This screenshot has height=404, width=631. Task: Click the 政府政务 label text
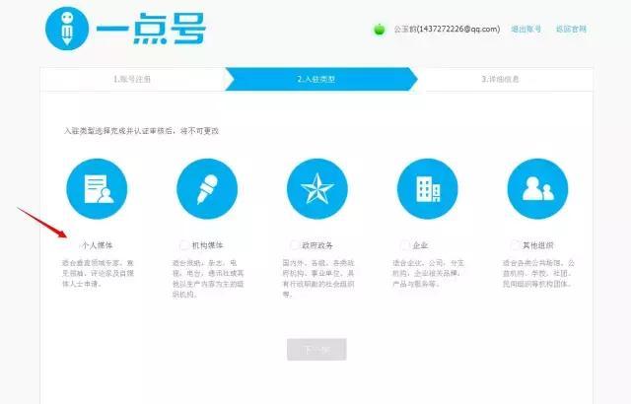coord(317,245)
